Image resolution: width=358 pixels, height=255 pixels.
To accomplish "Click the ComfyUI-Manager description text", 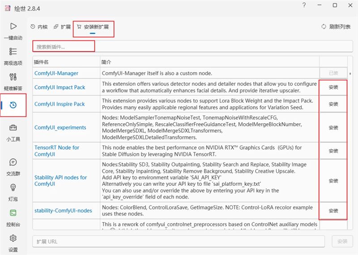I will (157, 73).
